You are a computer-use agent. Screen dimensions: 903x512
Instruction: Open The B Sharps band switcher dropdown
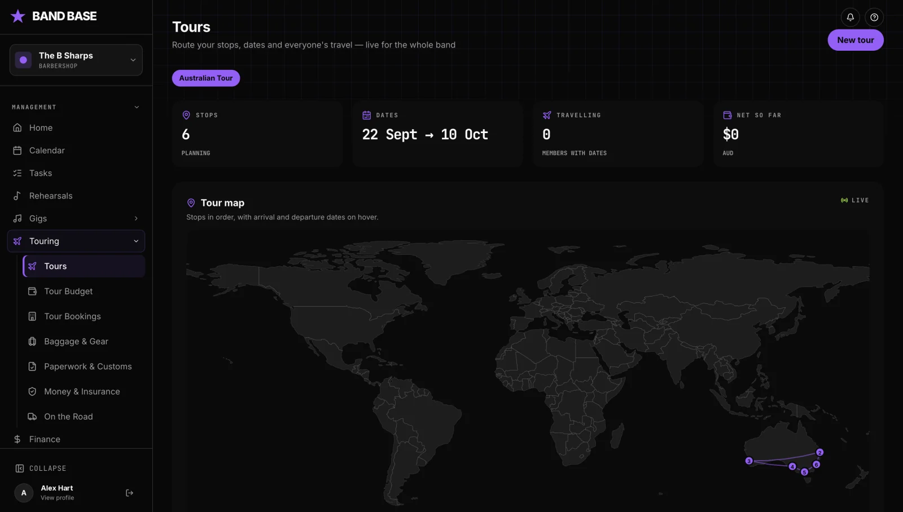click(76, 60)
